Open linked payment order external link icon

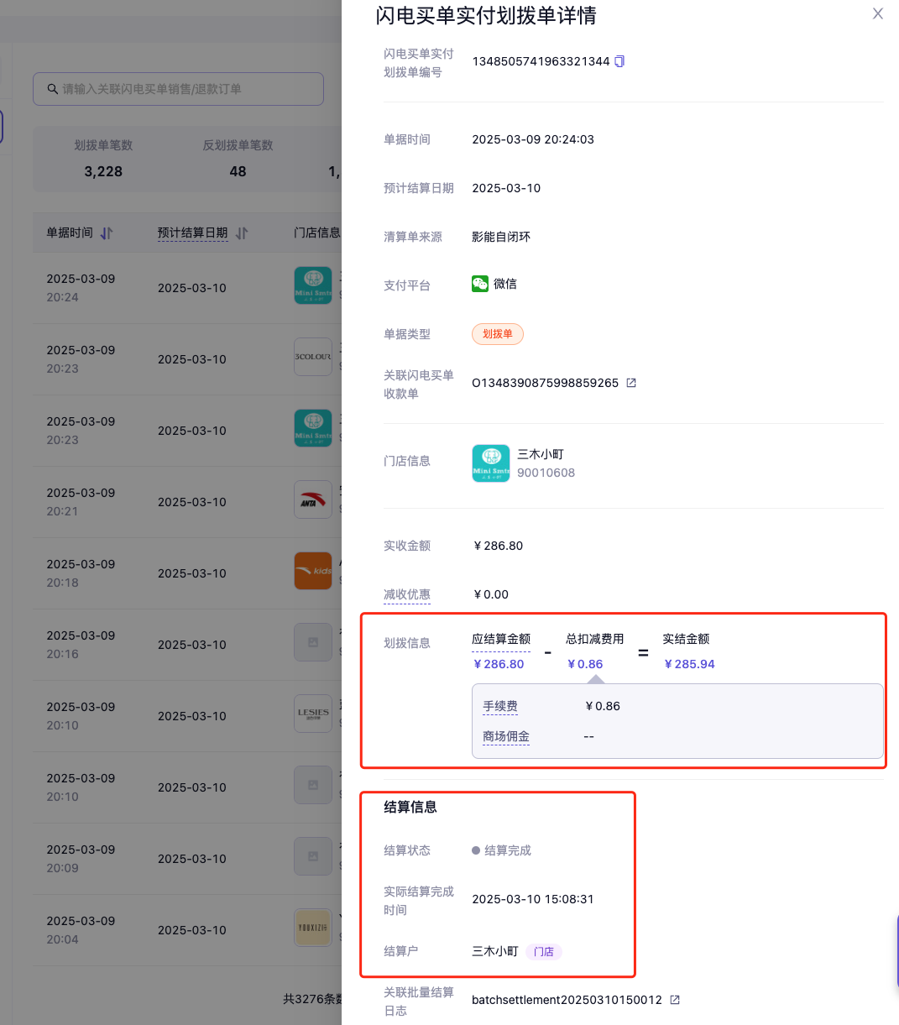631,383
